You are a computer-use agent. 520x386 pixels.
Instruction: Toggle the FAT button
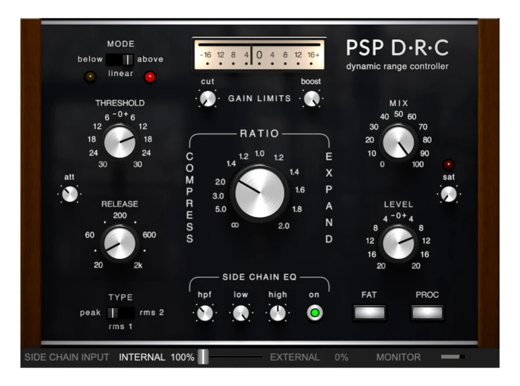point(369,313)
